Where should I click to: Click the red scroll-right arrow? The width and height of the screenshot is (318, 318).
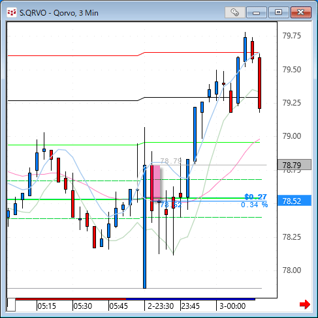tap(305, 304)
